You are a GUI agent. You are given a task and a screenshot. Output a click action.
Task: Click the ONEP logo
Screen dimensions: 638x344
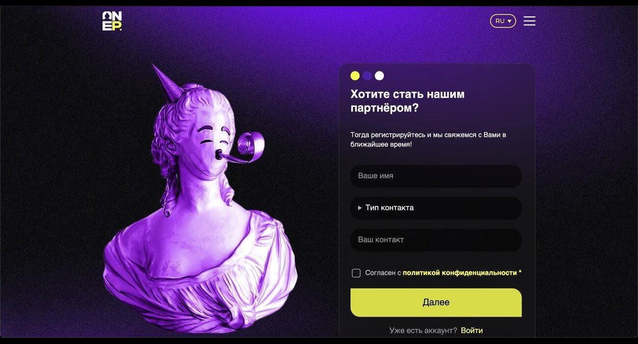click(112, 21)
